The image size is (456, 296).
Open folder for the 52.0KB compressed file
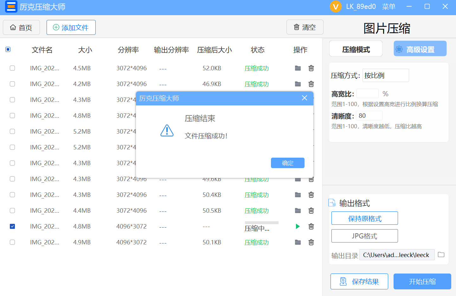click(298, 68)
